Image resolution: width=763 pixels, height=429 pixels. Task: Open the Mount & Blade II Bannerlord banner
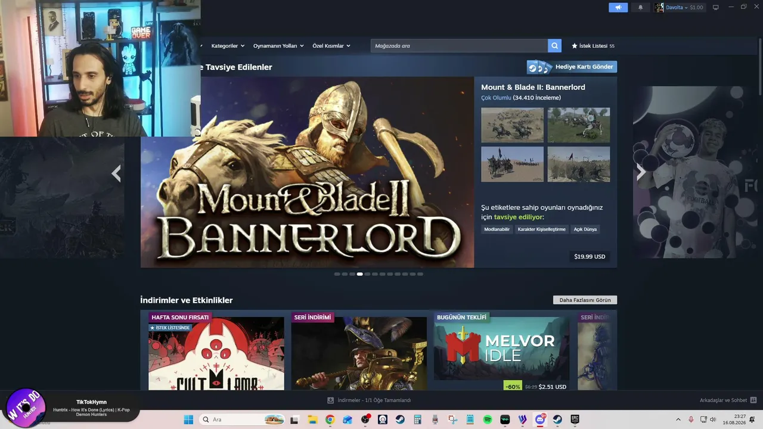(307, 172)
